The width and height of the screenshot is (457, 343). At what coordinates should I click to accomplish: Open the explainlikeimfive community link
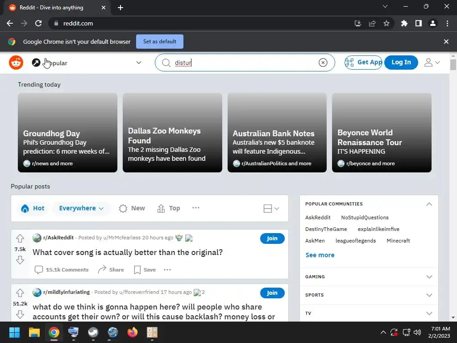378,229
